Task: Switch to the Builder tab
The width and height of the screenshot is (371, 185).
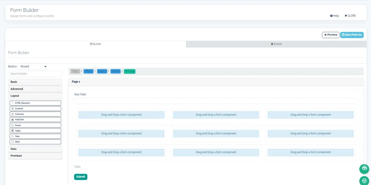Action: click(x=96, y=44)
